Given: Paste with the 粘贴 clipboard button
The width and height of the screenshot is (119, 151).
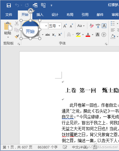Looking at the screenshot, I should (8, 28).
